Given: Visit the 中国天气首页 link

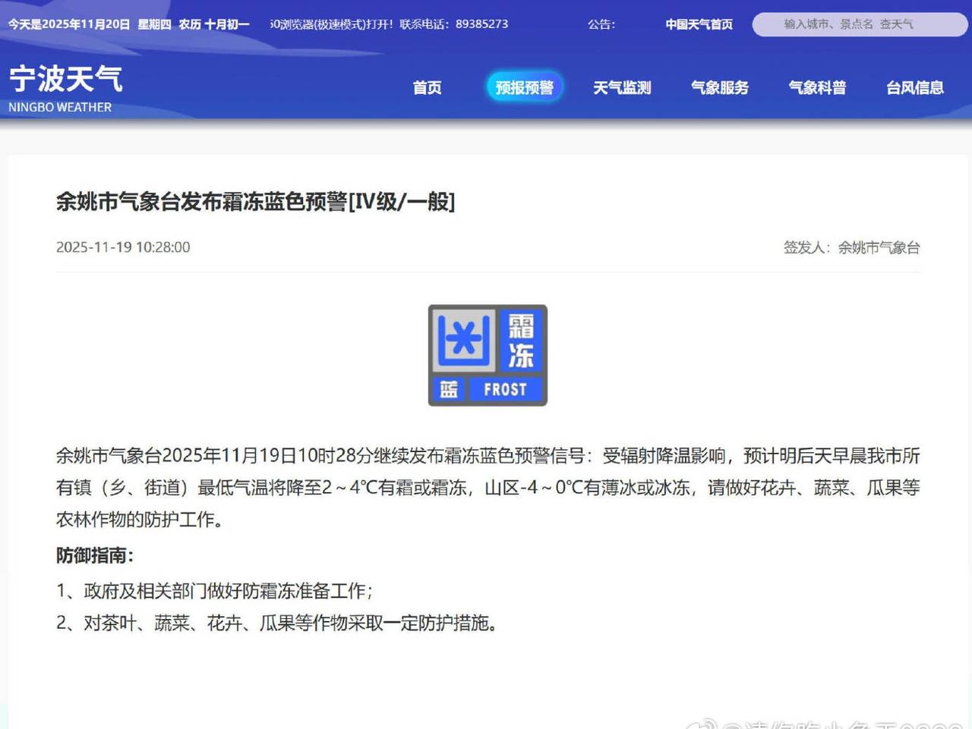Looking at the screenshot, I should coord(699,24).
